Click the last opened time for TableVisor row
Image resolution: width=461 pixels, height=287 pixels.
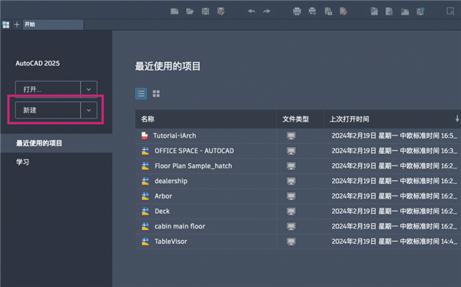[394, 242]
